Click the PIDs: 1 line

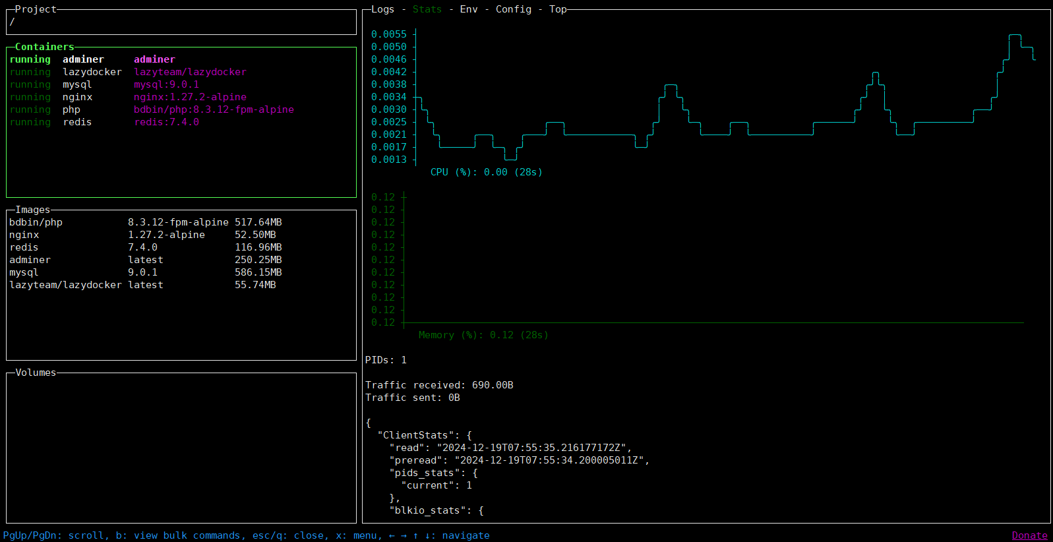(386, 360)
